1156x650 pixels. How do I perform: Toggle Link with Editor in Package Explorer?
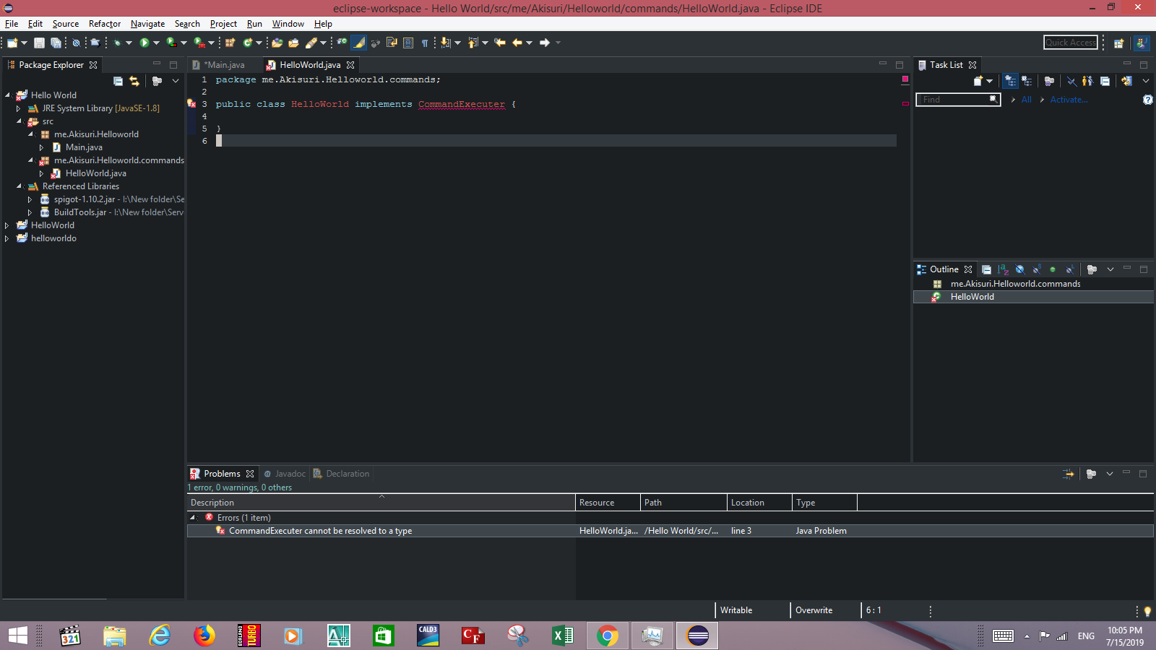[134, 81]
